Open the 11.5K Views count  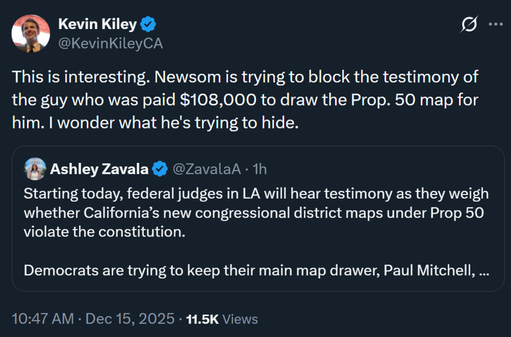click(x=222, y=319)
